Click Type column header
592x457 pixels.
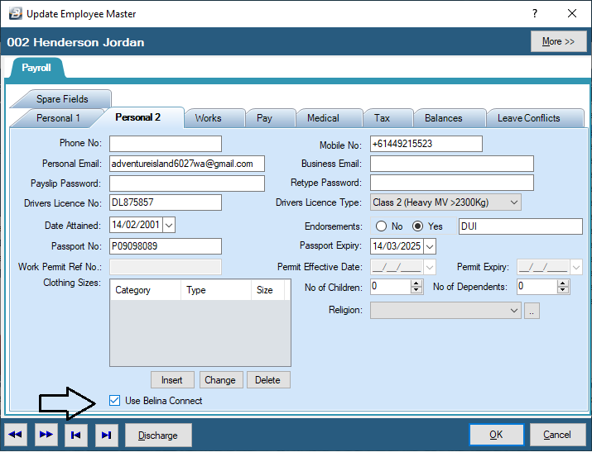(x=216, y=290)
